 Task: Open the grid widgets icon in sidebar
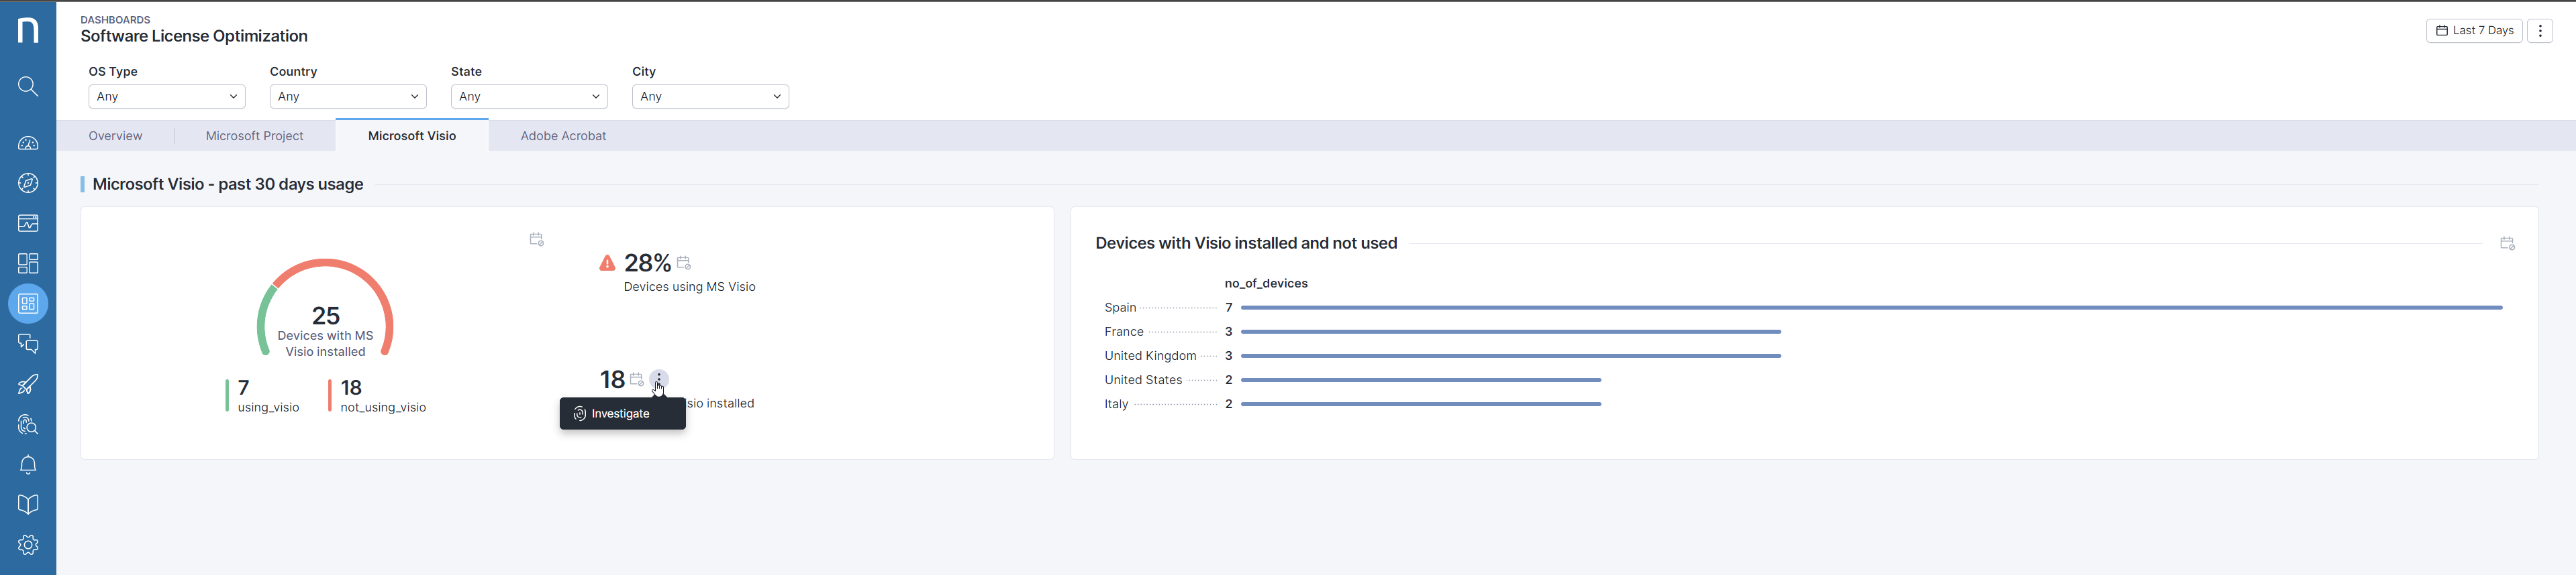(x=28, y=263)
